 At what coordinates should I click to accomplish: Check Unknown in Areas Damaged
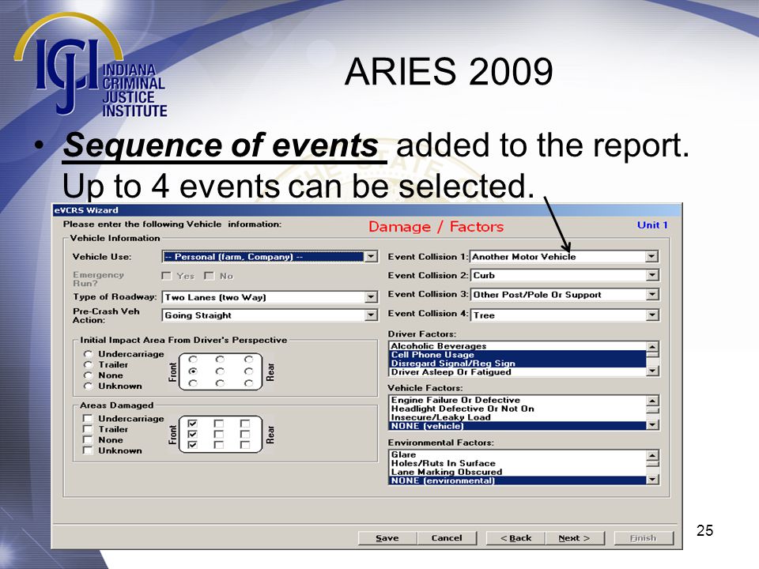(x=88, y=450)
